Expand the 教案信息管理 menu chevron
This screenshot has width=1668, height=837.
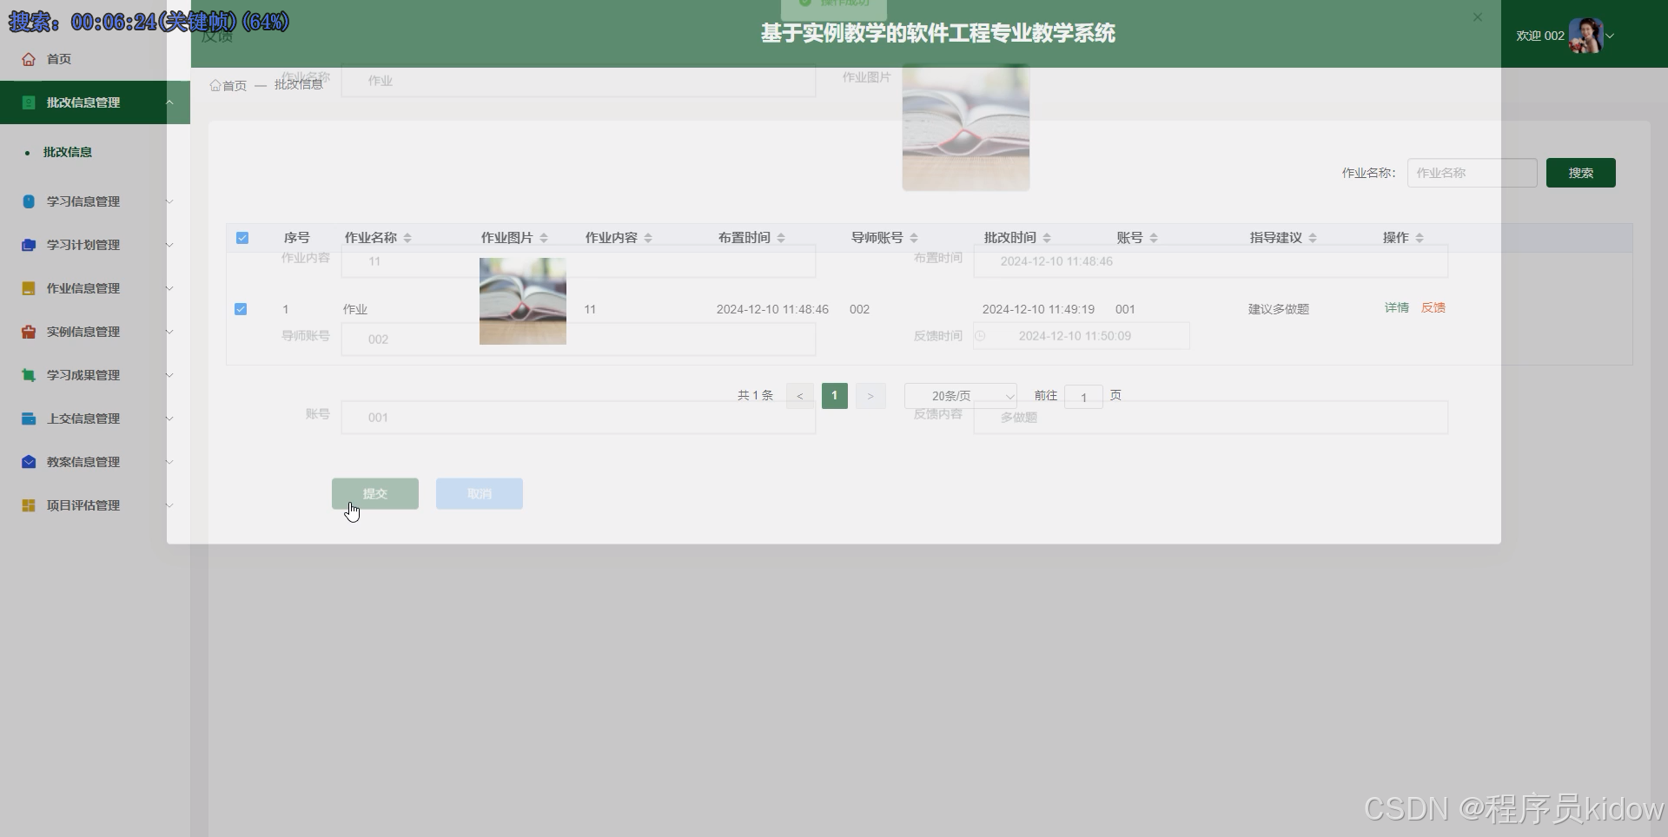point(169,462)
